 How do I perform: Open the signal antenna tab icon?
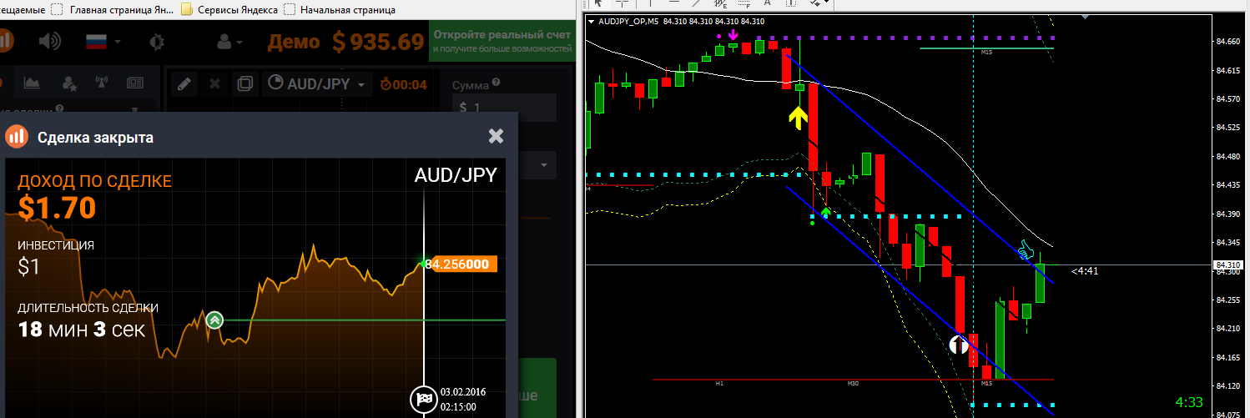103,83
